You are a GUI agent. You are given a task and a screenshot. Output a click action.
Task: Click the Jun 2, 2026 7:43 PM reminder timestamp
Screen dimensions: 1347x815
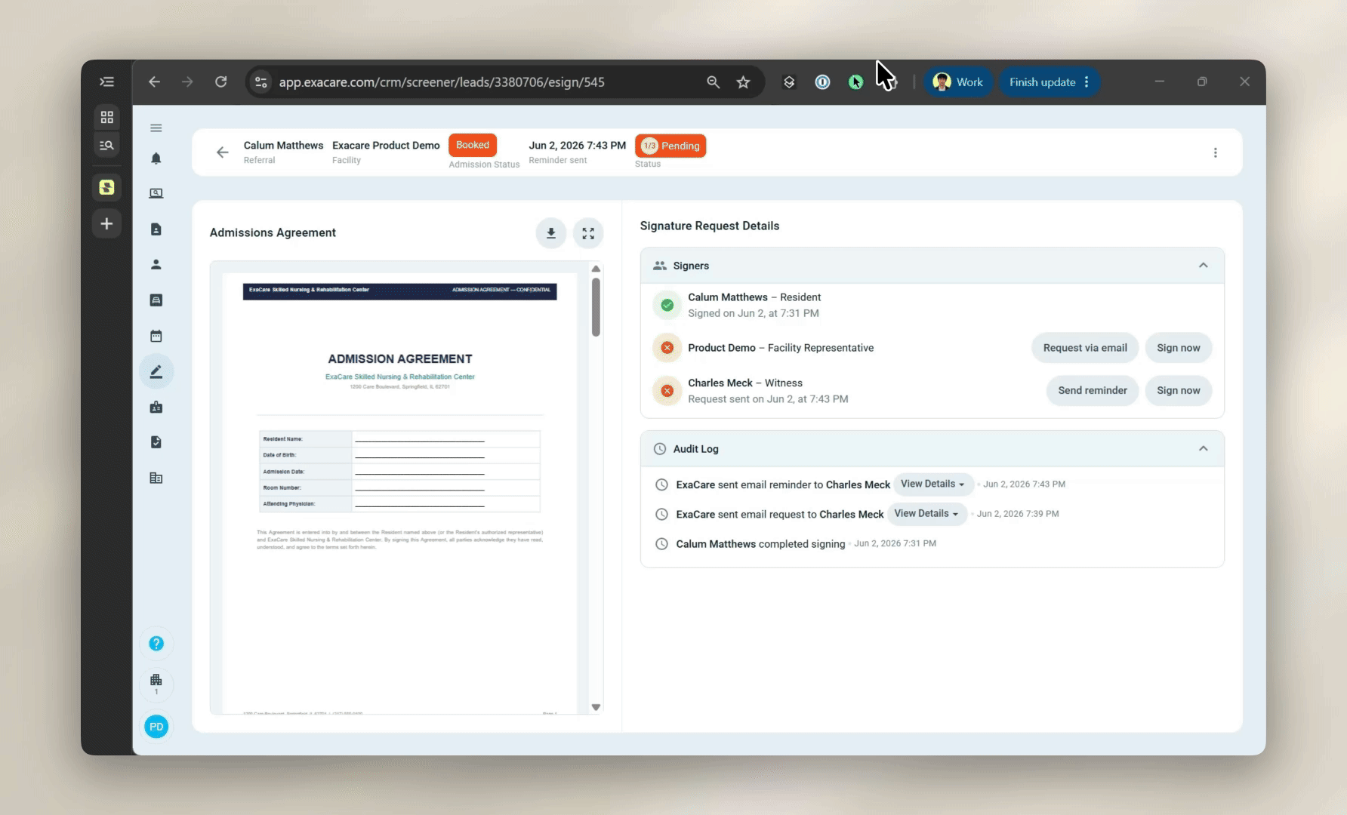(x=577, y=145)
